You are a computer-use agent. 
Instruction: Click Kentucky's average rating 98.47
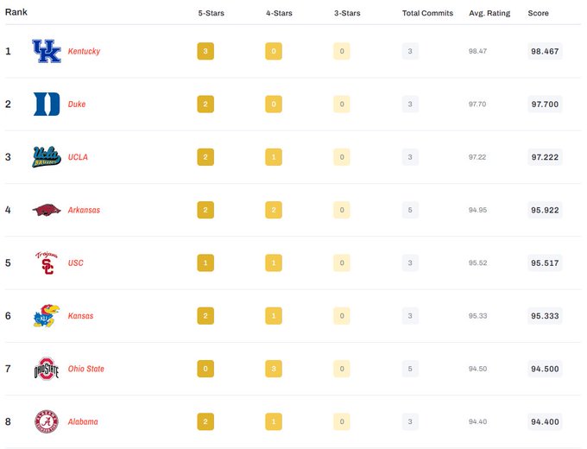(477, 51)
